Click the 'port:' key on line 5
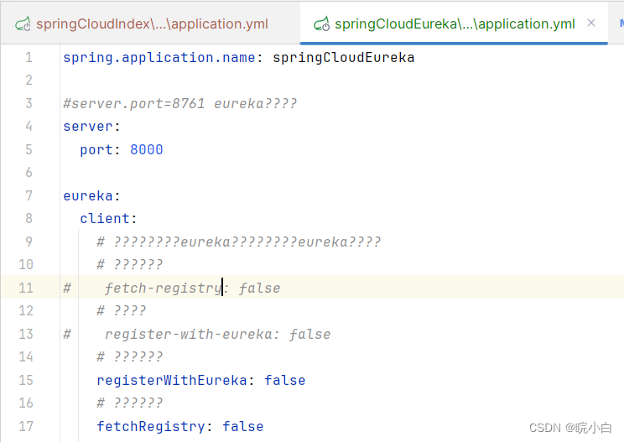The width and height of the screenshot is (624, 442). pyautogui.click(x=100, y=150)
